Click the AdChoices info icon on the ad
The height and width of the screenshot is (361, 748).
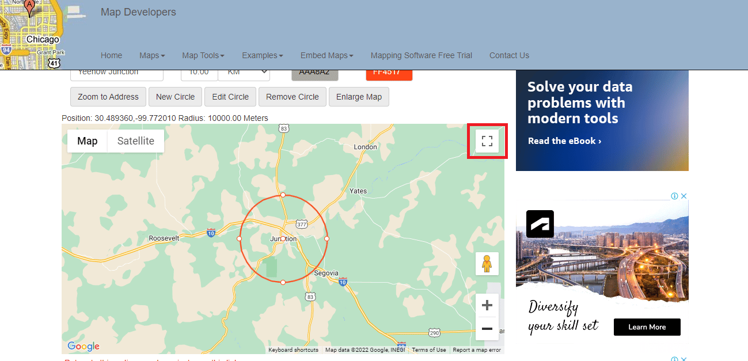675,196
